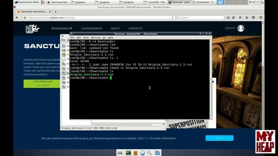Switch to Terminal taskbar window button
Screen dimensions: 278x156
pyautogui.click(x=179, y=2)
